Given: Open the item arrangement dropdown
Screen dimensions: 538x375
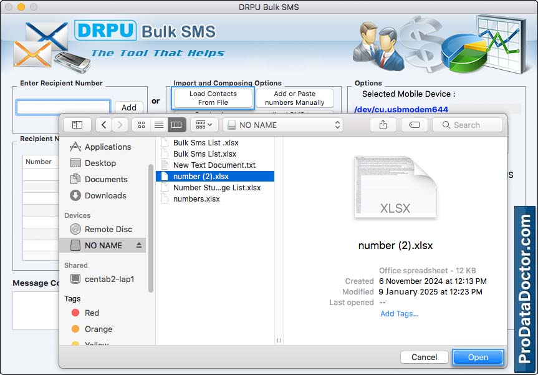Looking at the screenshot, I should [204, 125].
